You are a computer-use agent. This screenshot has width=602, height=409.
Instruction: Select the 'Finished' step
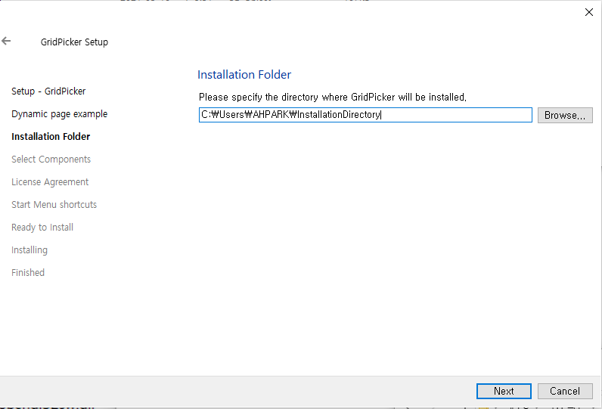point(28,272)
